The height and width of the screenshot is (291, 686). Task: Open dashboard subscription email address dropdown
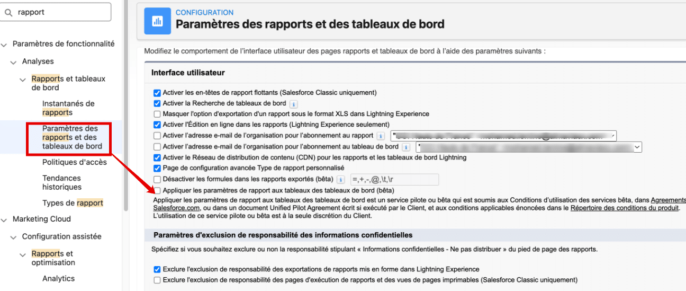tap(637, 147)
